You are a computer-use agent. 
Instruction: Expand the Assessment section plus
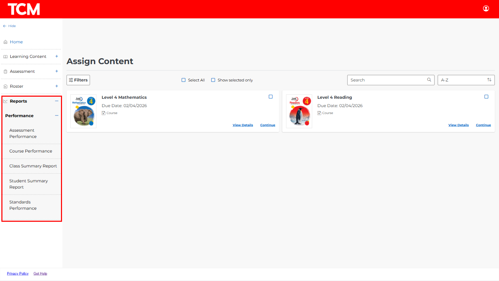point(57,71)
